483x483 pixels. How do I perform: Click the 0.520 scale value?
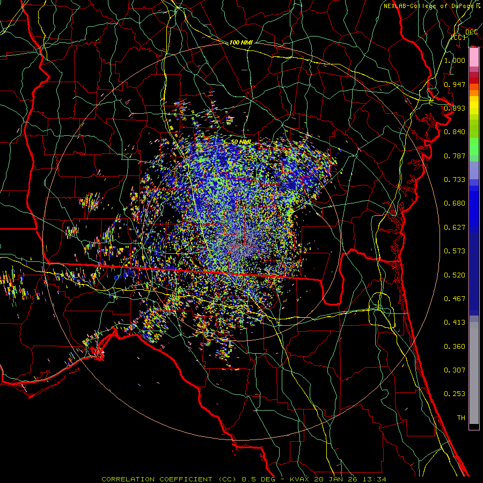coord(455,275)
